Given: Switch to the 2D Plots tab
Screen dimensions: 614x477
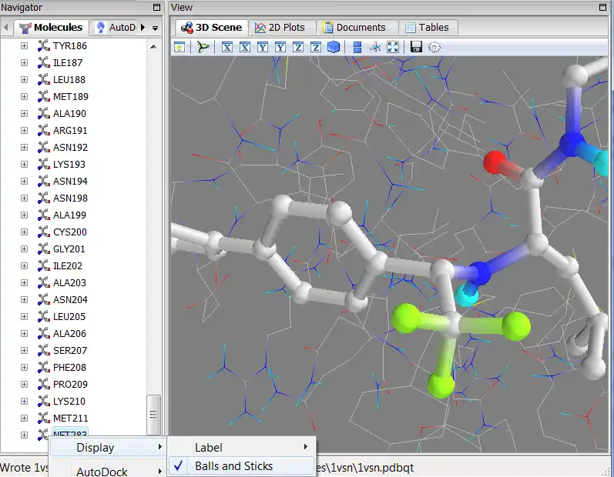Looking at the screenshot, I should (x=281, y=27).
